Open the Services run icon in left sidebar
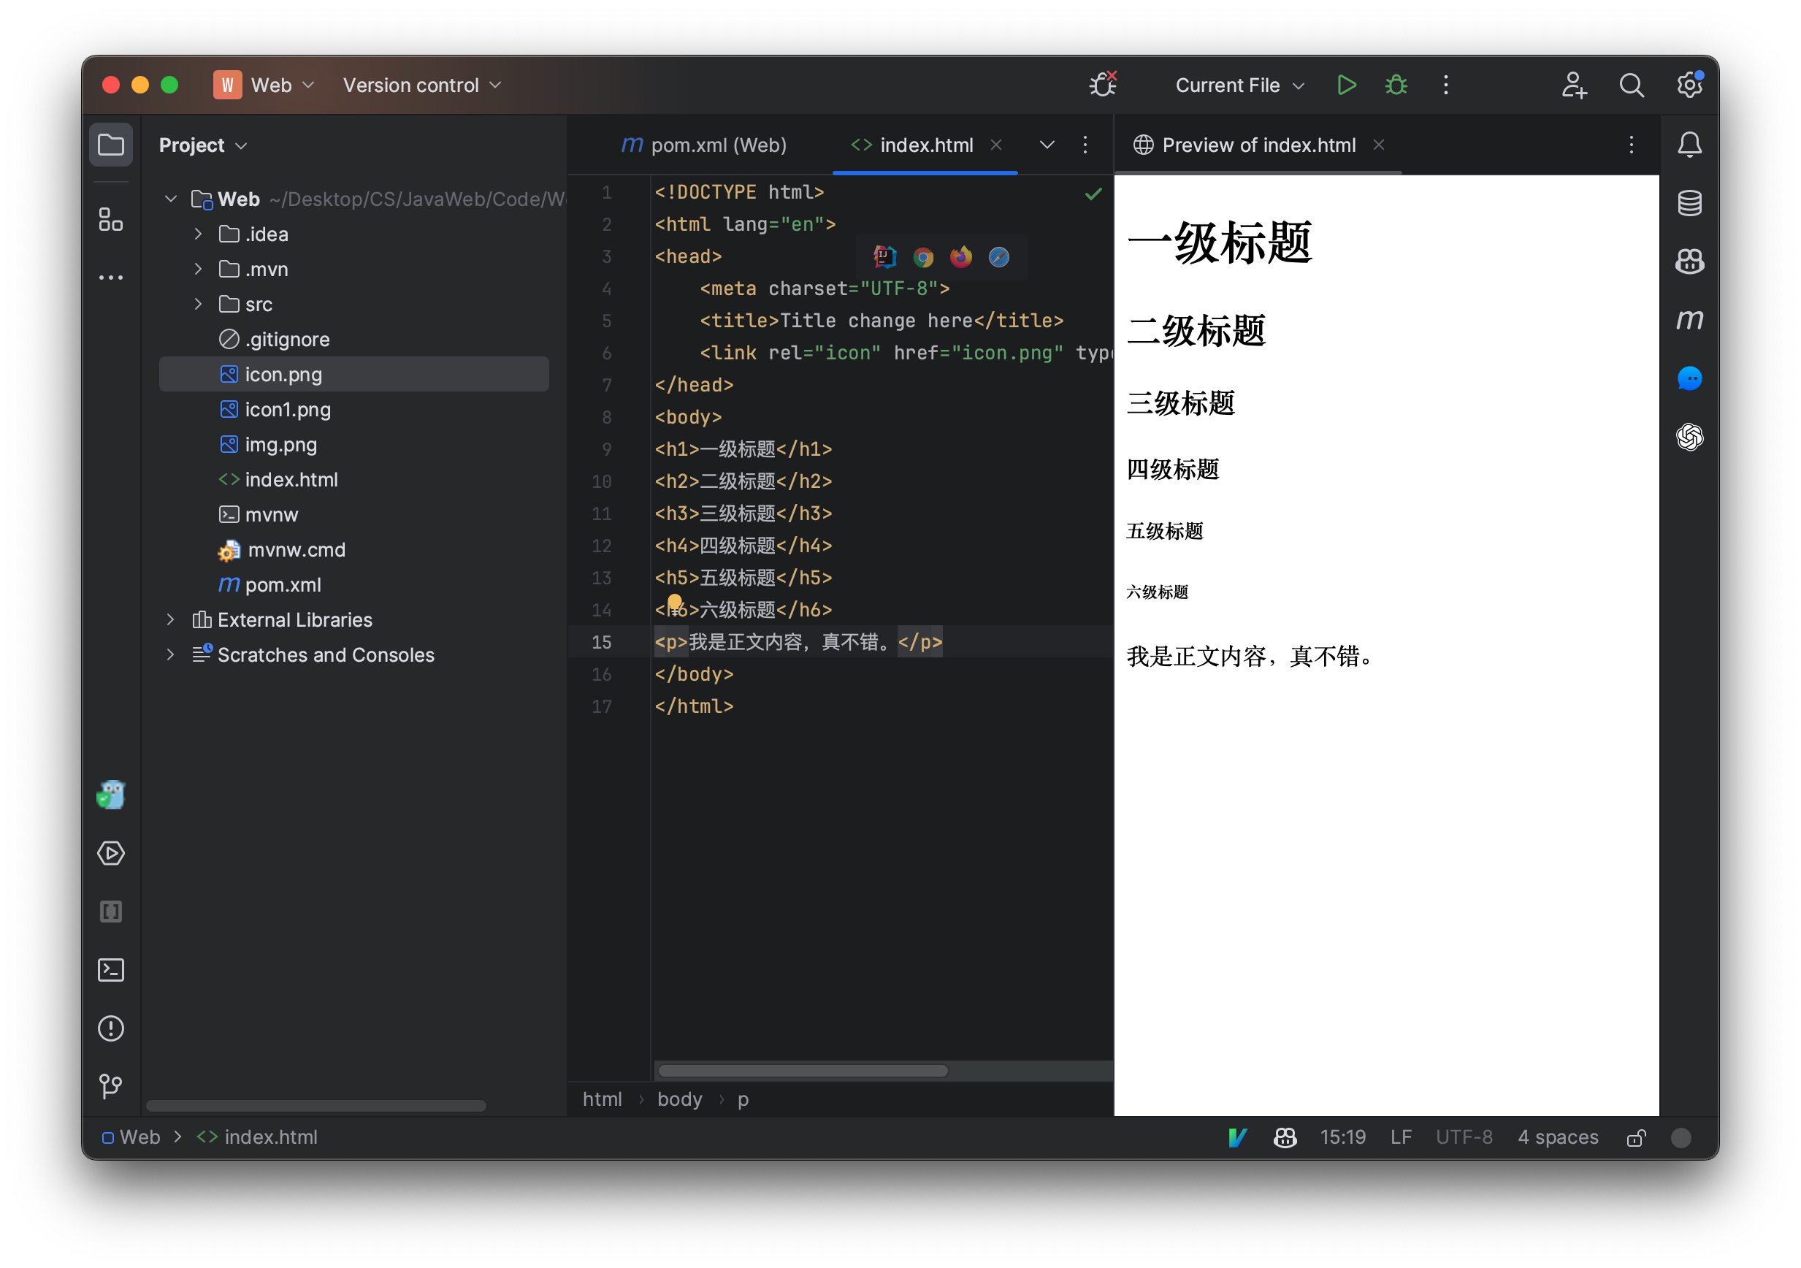This screenshot has width=1801, height=1268. pos(110,853)
